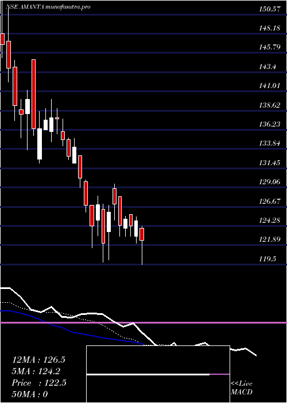Screen dimensions: 287x403
Task: Click the Price : 122.5 readout
Action: (x=39, y=383)
